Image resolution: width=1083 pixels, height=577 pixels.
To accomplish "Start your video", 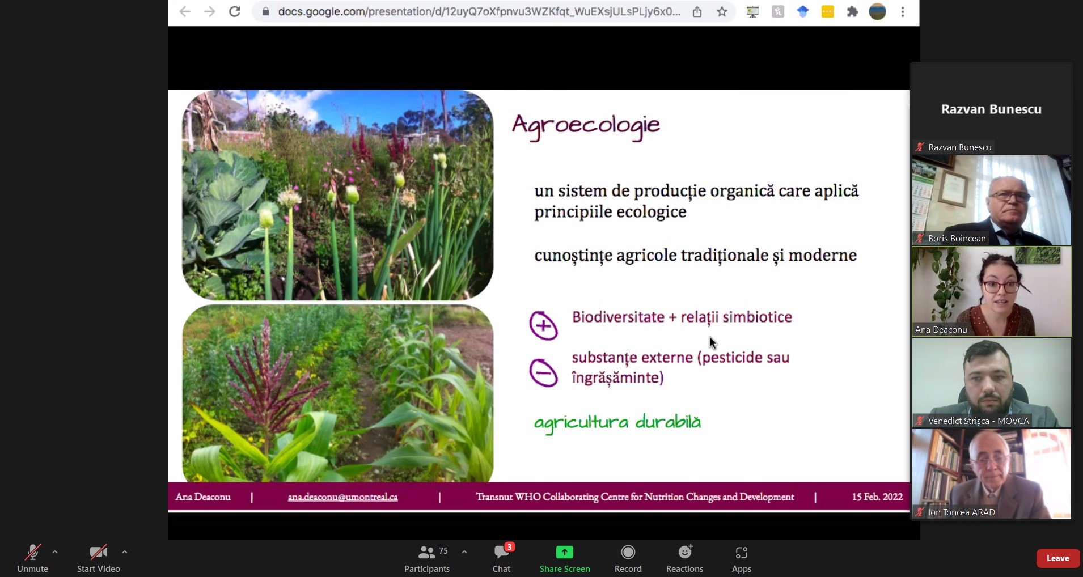I will point(98,558).
